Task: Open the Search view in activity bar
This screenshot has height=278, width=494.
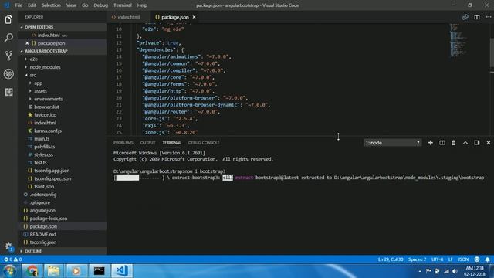Action: (x=8, y=38)
